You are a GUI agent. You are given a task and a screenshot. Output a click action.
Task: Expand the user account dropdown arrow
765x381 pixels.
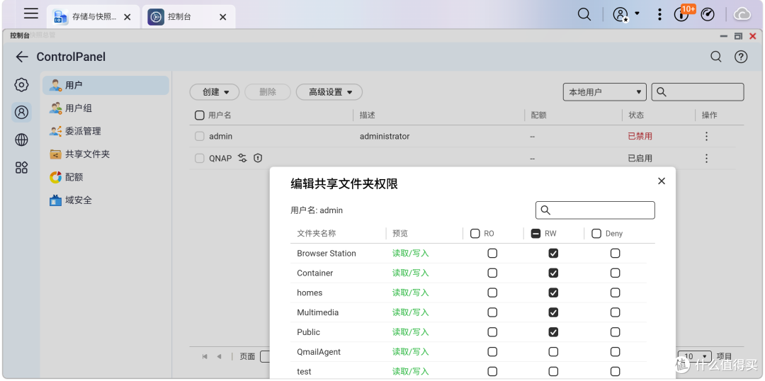point(637,13)
